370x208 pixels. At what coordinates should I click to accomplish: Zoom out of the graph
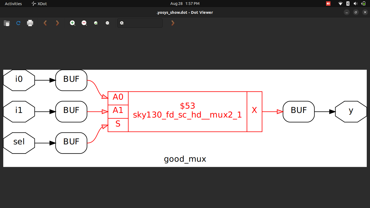click(84, 23)
